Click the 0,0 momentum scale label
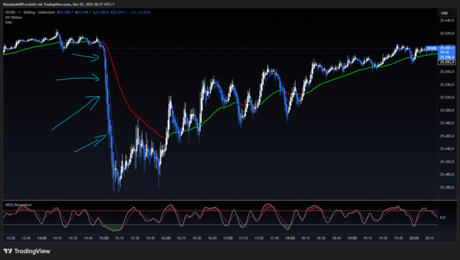460x260 pixels. point(443,218)
